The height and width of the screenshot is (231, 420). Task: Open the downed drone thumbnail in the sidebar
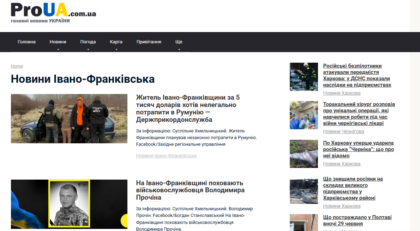tap(304, 154)
